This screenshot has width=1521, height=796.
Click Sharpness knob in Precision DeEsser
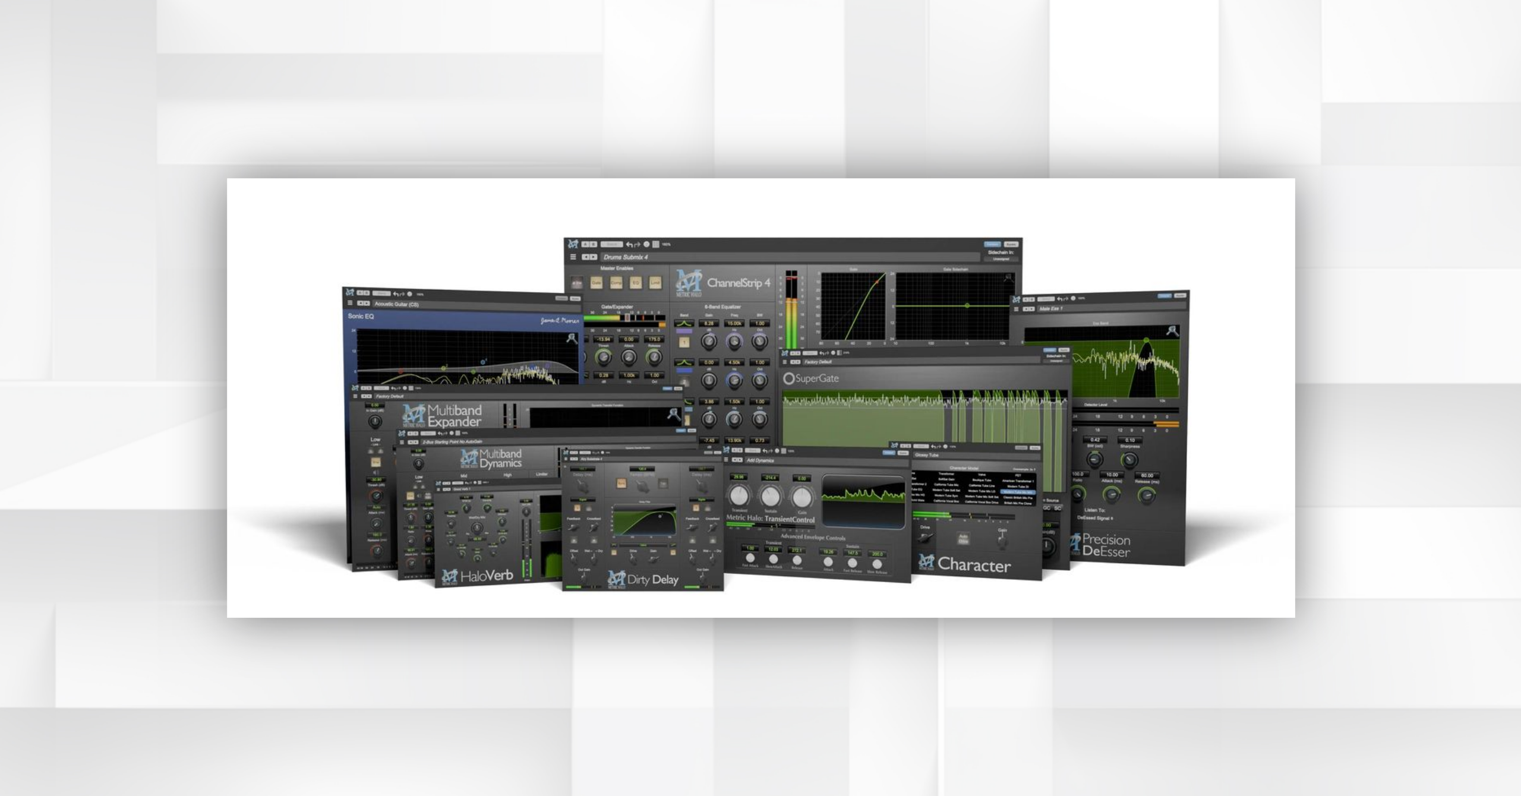(1129, 460)
